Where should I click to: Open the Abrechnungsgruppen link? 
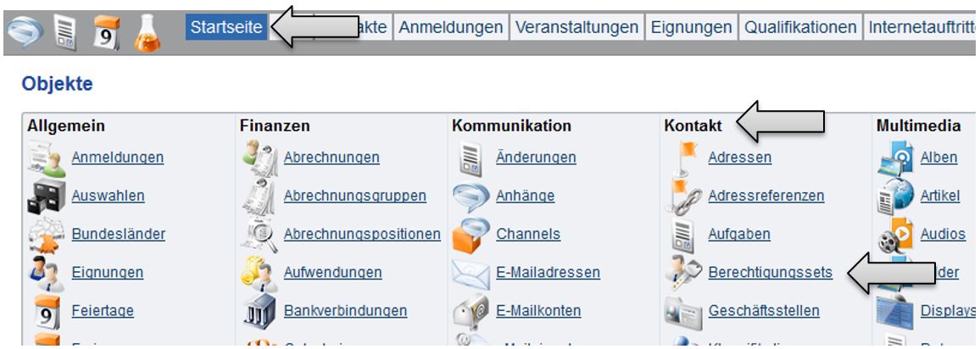point(354,196)
